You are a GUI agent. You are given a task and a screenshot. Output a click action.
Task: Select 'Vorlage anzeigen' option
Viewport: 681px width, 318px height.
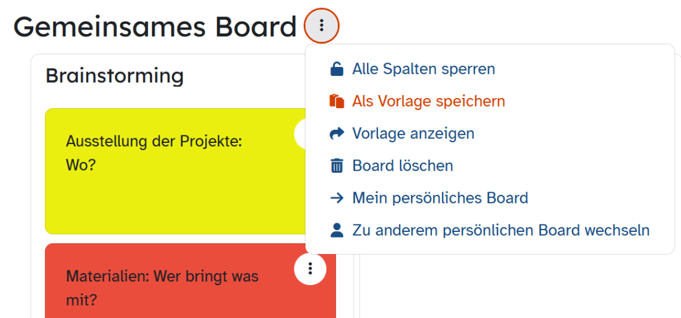[x=413, y=134]
